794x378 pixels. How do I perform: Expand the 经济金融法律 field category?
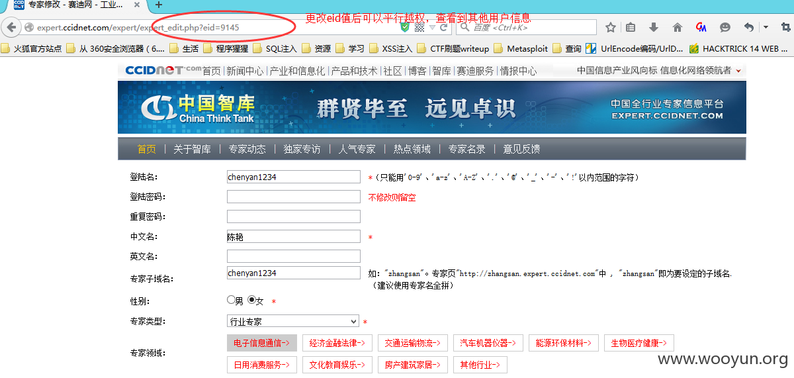(x=337, y=343)
